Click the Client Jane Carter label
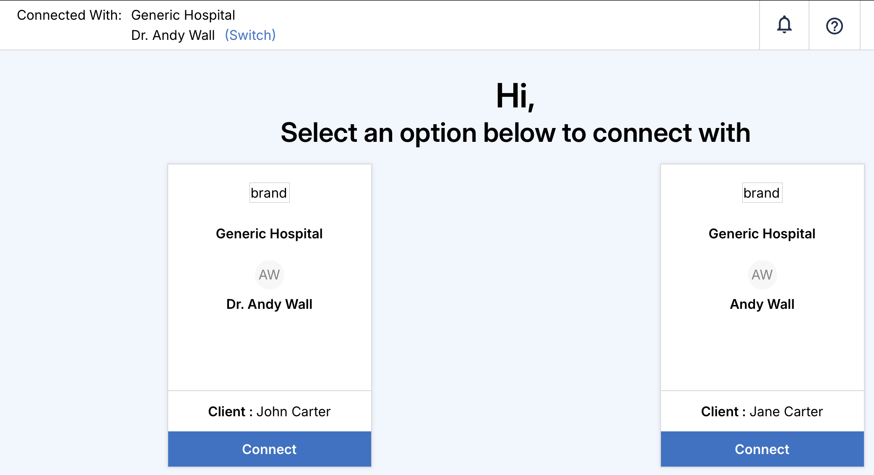Viewport: 874px width, 475px height. pyautogui.click(x=762, y=412)
